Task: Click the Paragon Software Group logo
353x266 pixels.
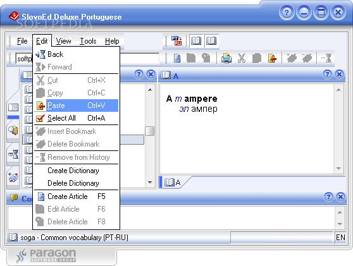Action: tap(46, 255)
